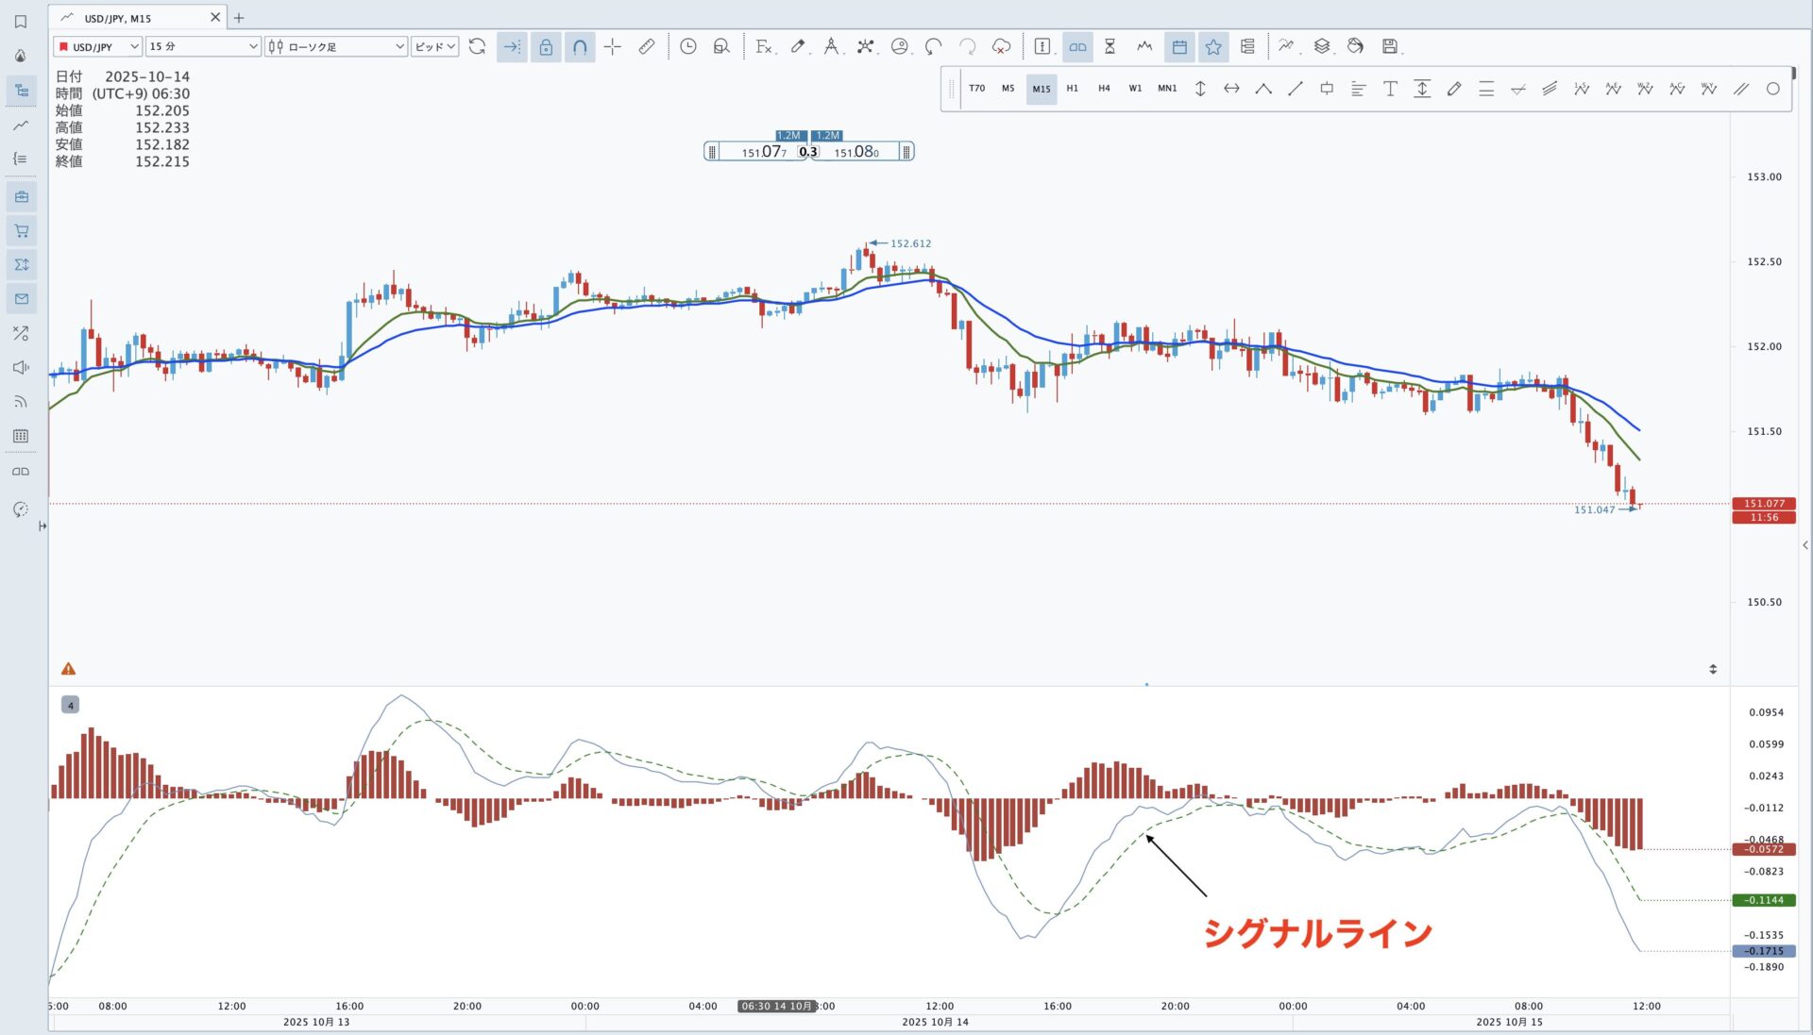Open the 15 分 timeframe dropdown

point(203,46)
